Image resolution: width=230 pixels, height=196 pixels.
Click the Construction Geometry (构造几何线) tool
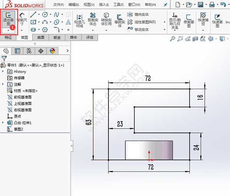[79, 21]
